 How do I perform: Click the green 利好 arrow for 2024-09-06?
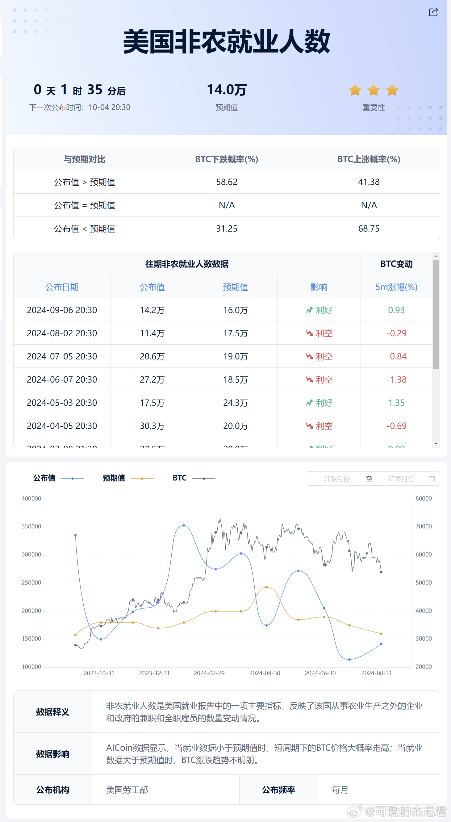coord(309,310)
